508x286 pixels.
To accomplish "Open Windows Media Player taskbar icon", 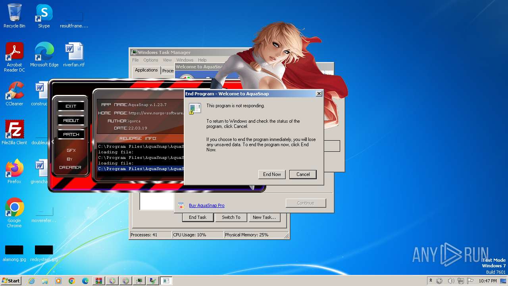I will pos(58,281).
